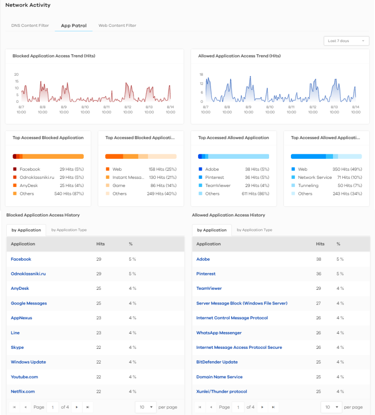This screenshot has width=375, height=415.
Task: Jump to last page of allowed history
Action: (273, 407)
